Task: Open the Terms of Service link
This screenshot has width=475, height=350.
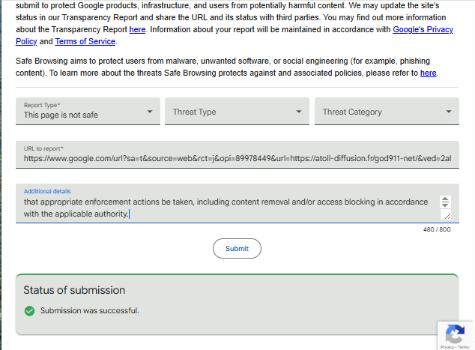Action: click(x=85, y=41)
